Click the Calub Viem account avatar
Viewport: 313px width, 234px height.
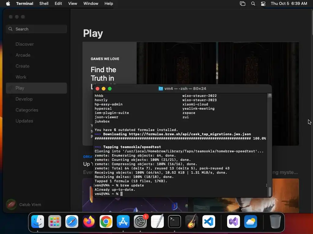point(11,204)
